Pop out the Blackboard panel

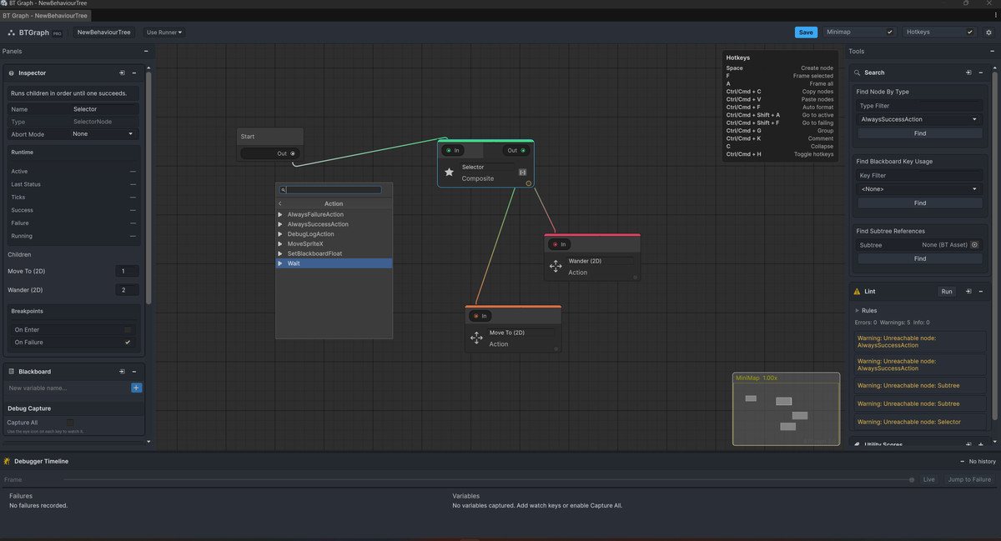[122, 372]
